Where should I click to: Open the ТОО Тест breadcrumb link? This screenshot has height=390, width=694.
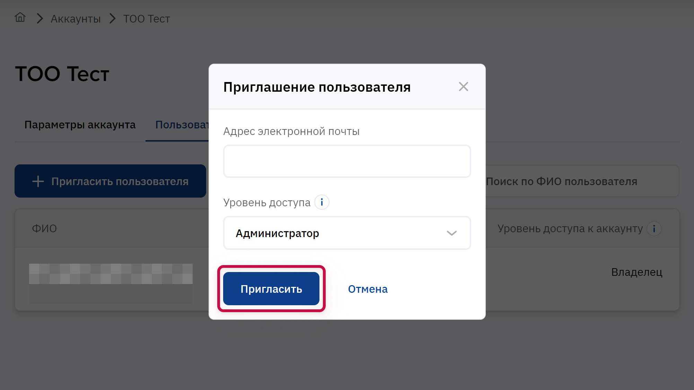pyautogui.click(x=146, y=19)
